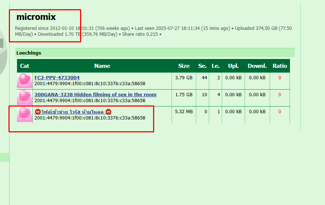The height and width of the screenshot is (205, 325).
Task: Open the Thai-titled torrent link with stop signs
Action: pos(73,112)
